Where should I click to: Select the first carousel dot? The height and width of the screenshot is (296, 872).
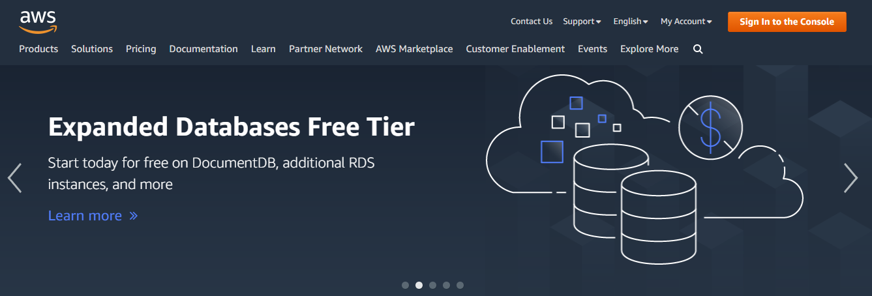(x=405, y=285)
